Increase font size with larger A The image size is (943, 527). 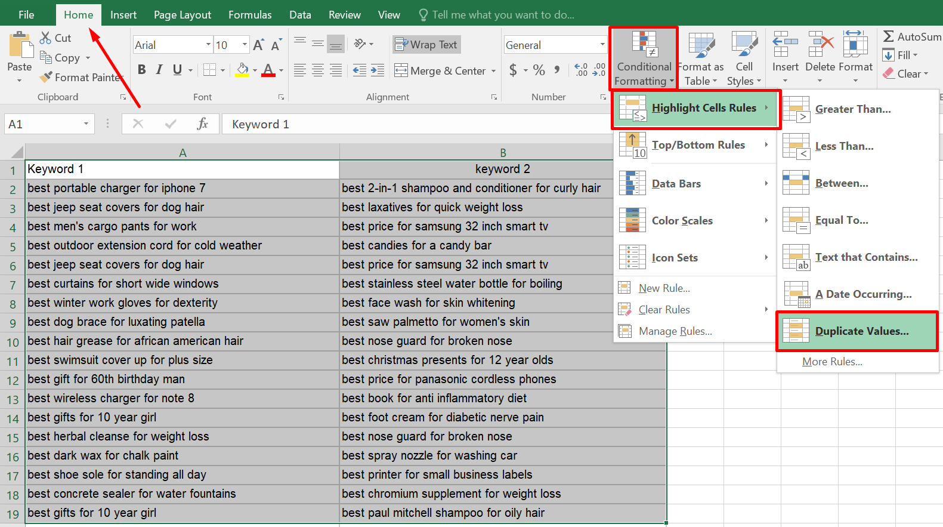pyautogui.click(x=258, y=45)
